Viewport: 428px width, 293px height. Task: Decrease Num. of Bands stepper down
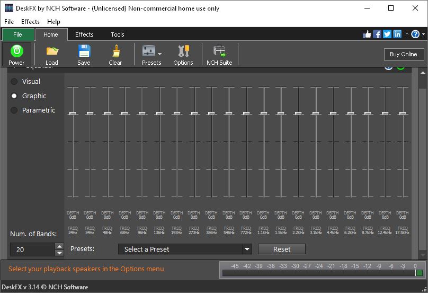tap(59, 253)
